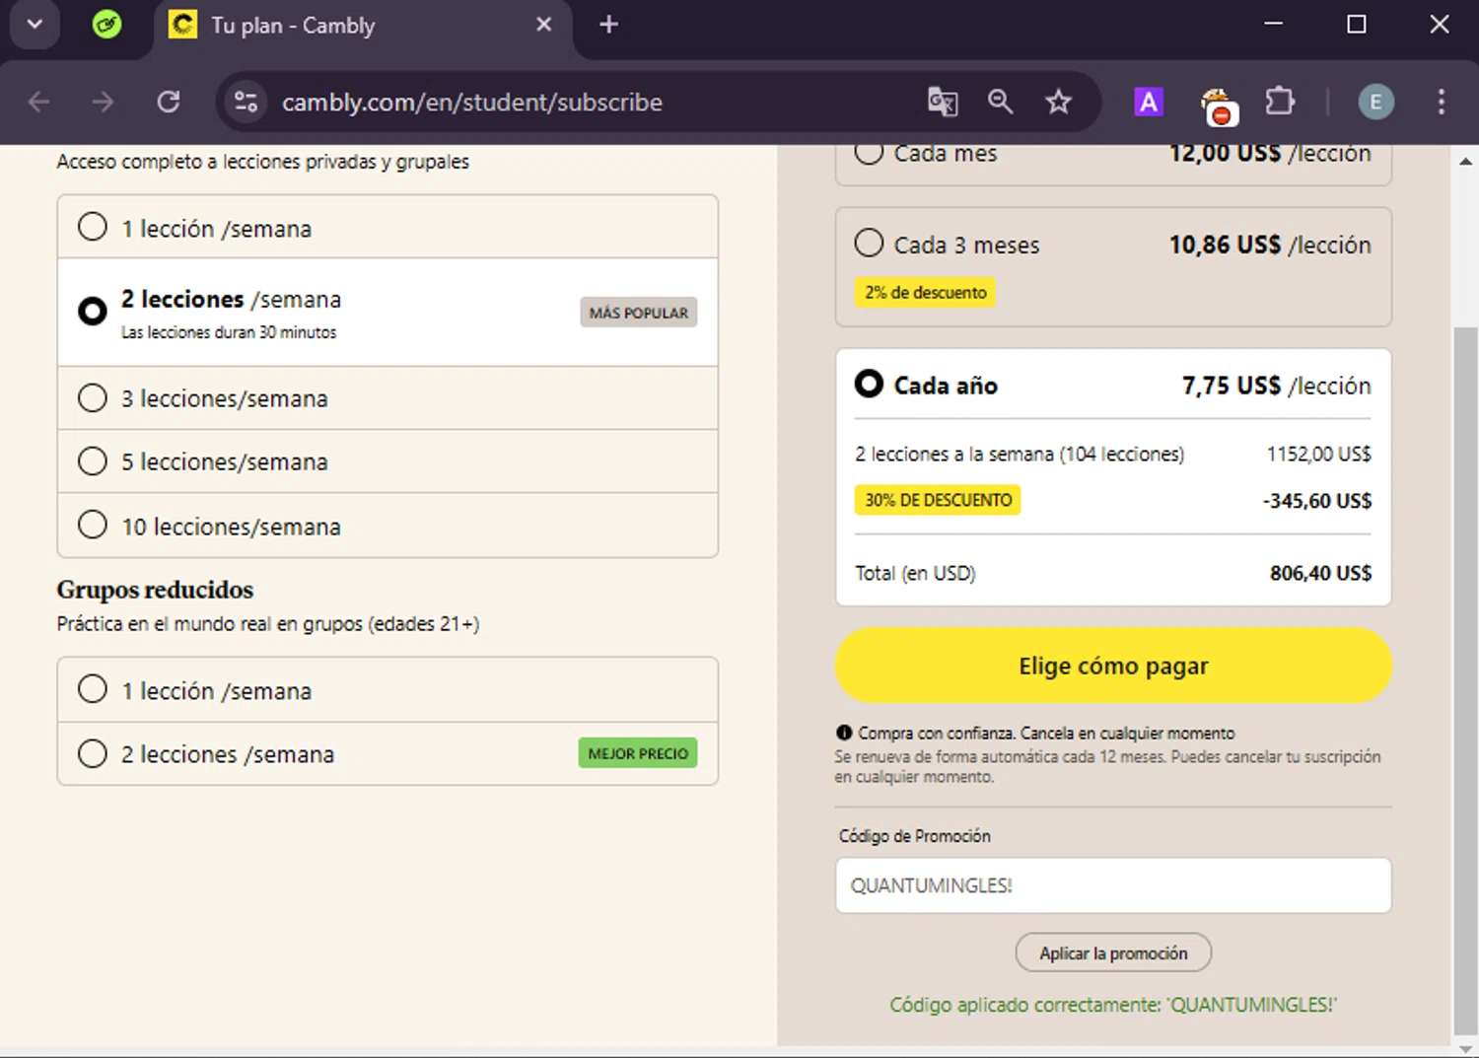
Task: Maximize the browser window
Action: coord(1357,25)
